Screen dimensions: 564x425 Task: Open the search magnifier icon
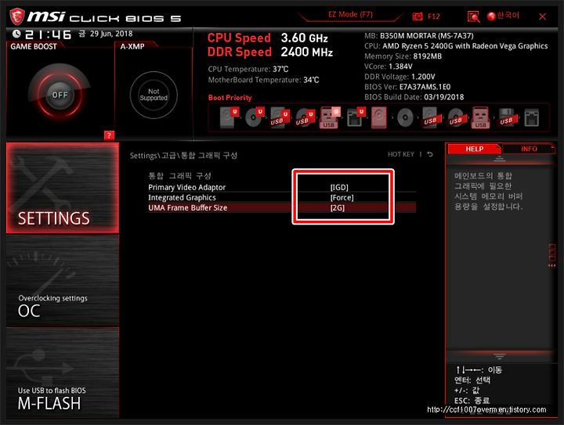coord(473,16)
